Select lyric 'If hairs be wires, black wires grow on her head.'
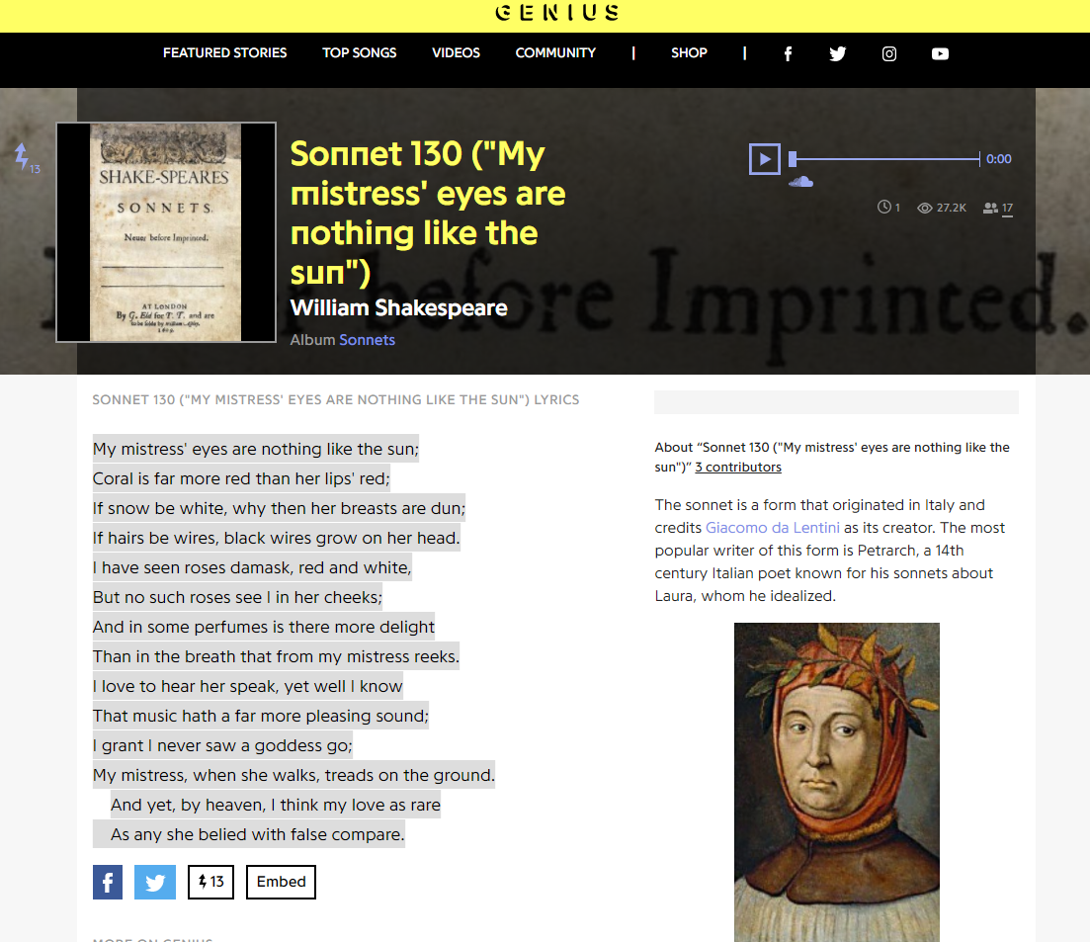 coord(276,538)
